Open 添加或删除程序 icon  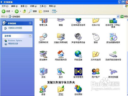pyautogui.click(x=113, y=37)
